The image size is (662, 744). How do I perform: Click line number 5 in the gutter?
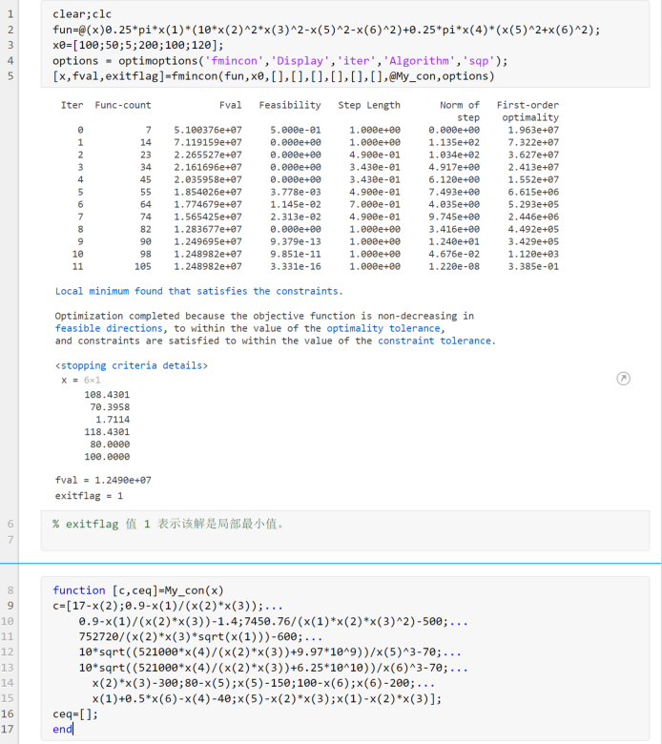coord(10,76)
